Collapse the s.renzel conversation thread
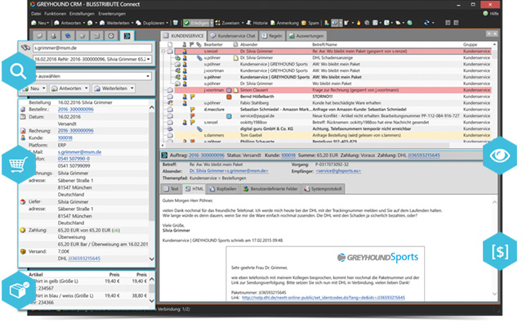 tap(163, 52)
